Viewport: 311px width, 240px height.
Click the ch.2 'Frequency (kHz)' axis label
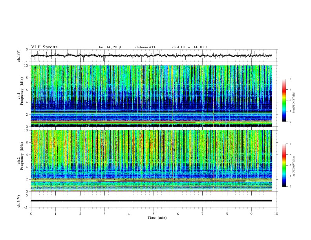(22, 156)
